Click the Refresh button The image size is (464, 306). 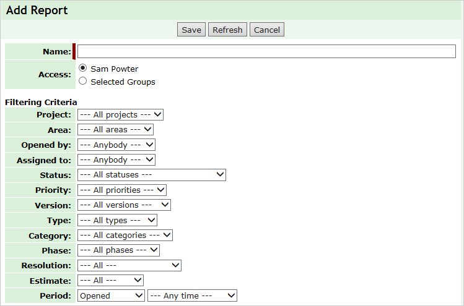pos(227,30)
